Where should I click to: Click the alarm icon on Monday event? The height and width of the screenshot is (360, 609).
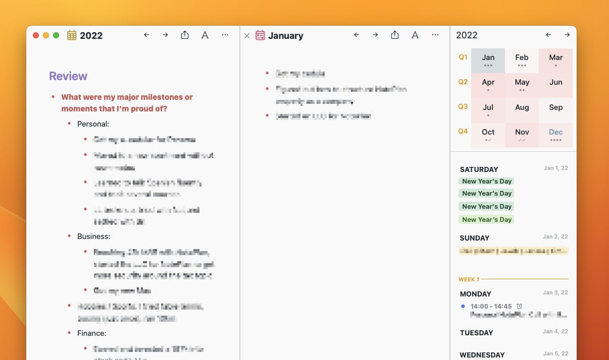519,306
